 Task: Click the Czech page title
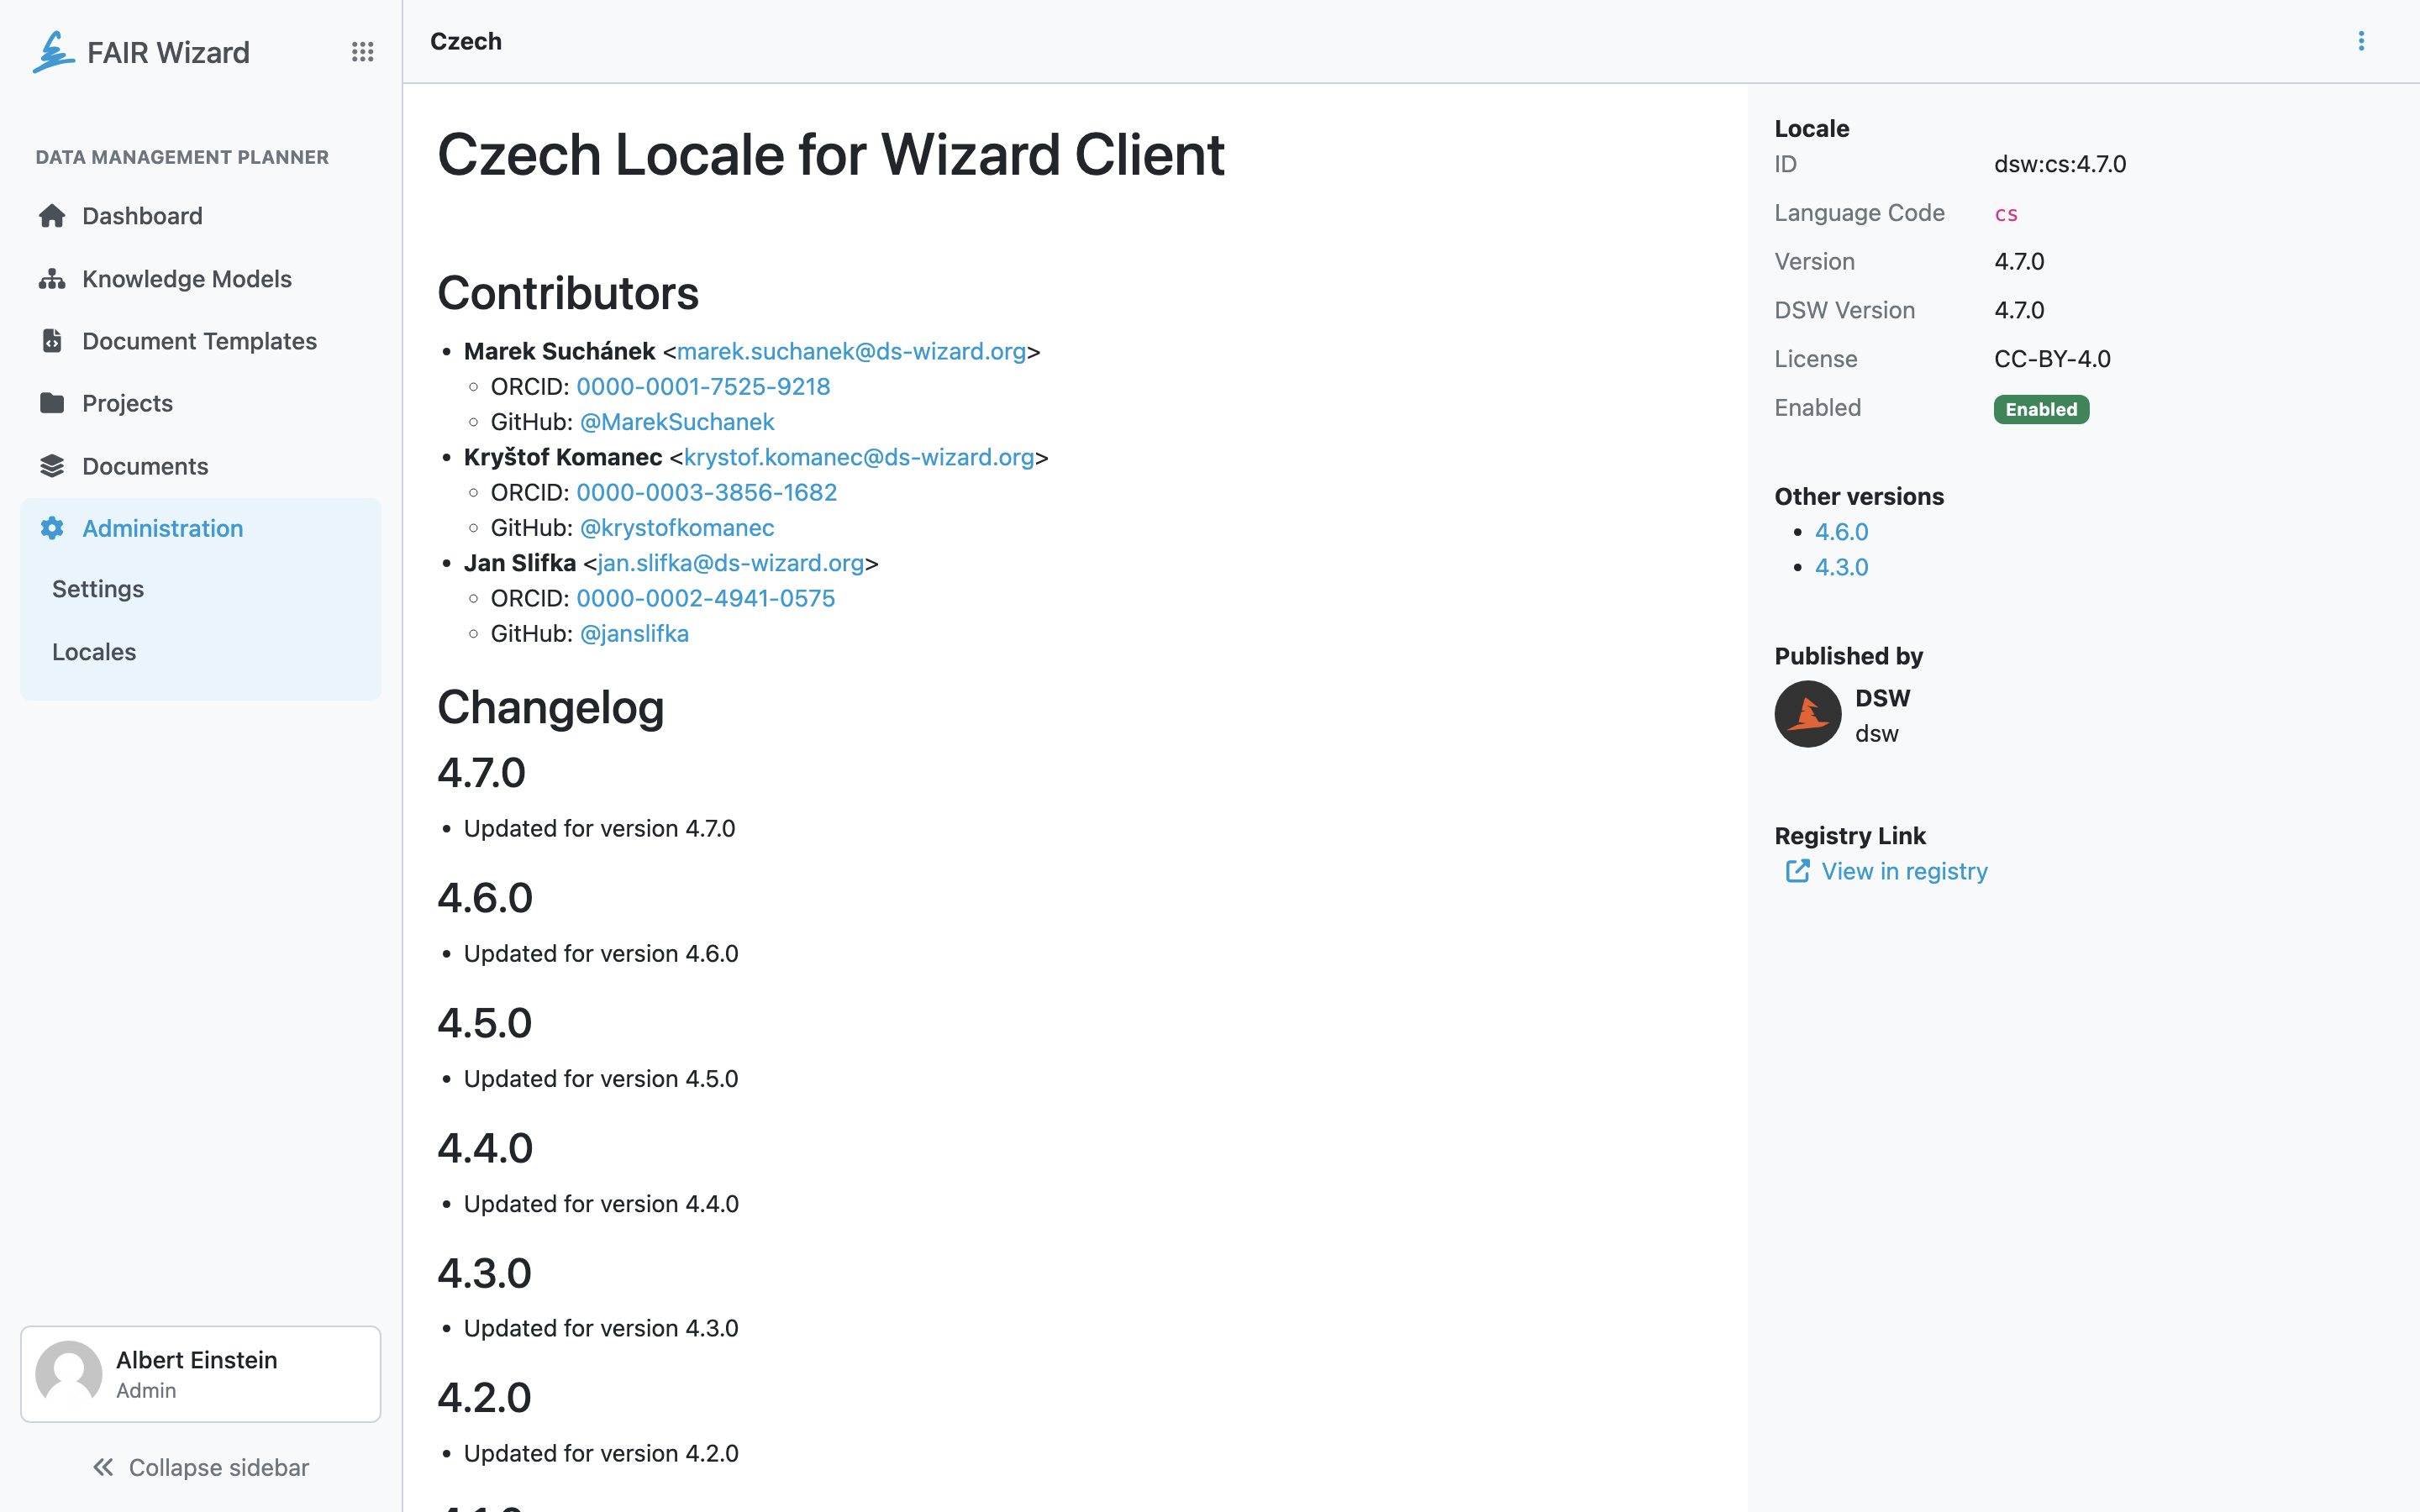(x=466, y=41)
